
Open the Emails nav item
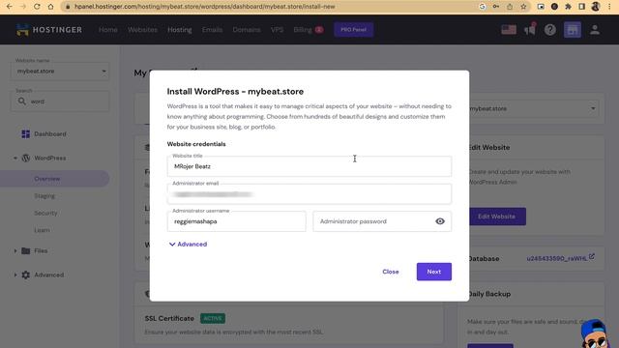(212, 30)
